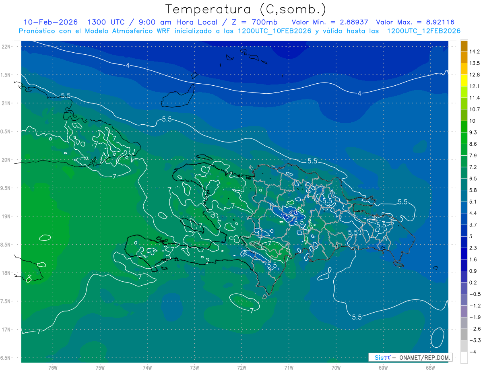Select the 'Valor Min. = 2.88937' text

point(331,22)
